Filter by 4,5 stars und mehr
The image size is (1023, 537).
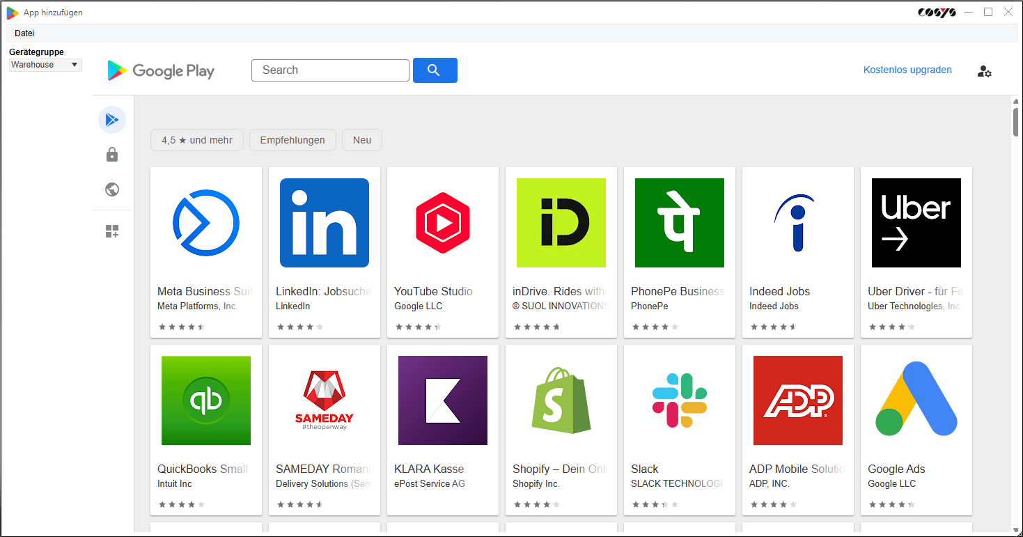point(197,140)
